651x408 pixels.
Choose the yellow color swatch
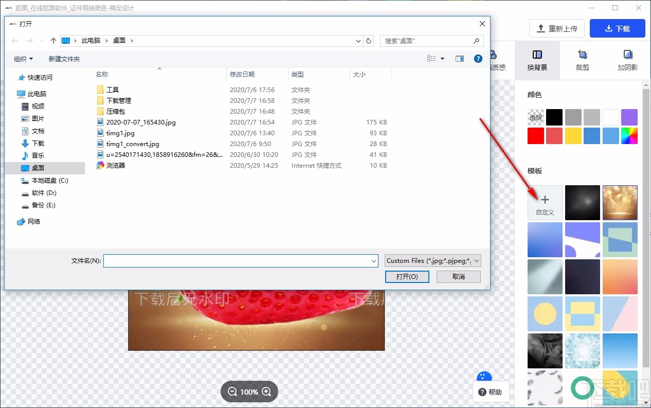point(573,136)
